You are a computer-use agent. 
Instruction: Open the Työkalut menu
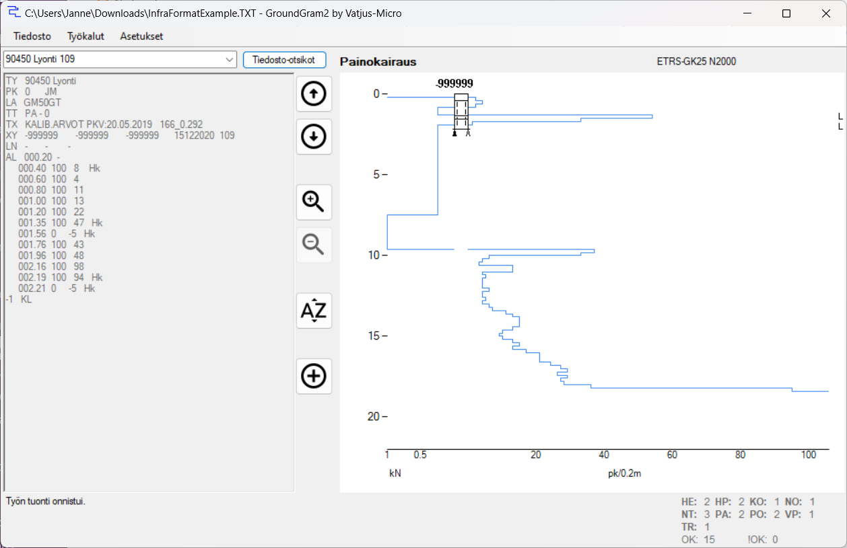coord(86,36)
